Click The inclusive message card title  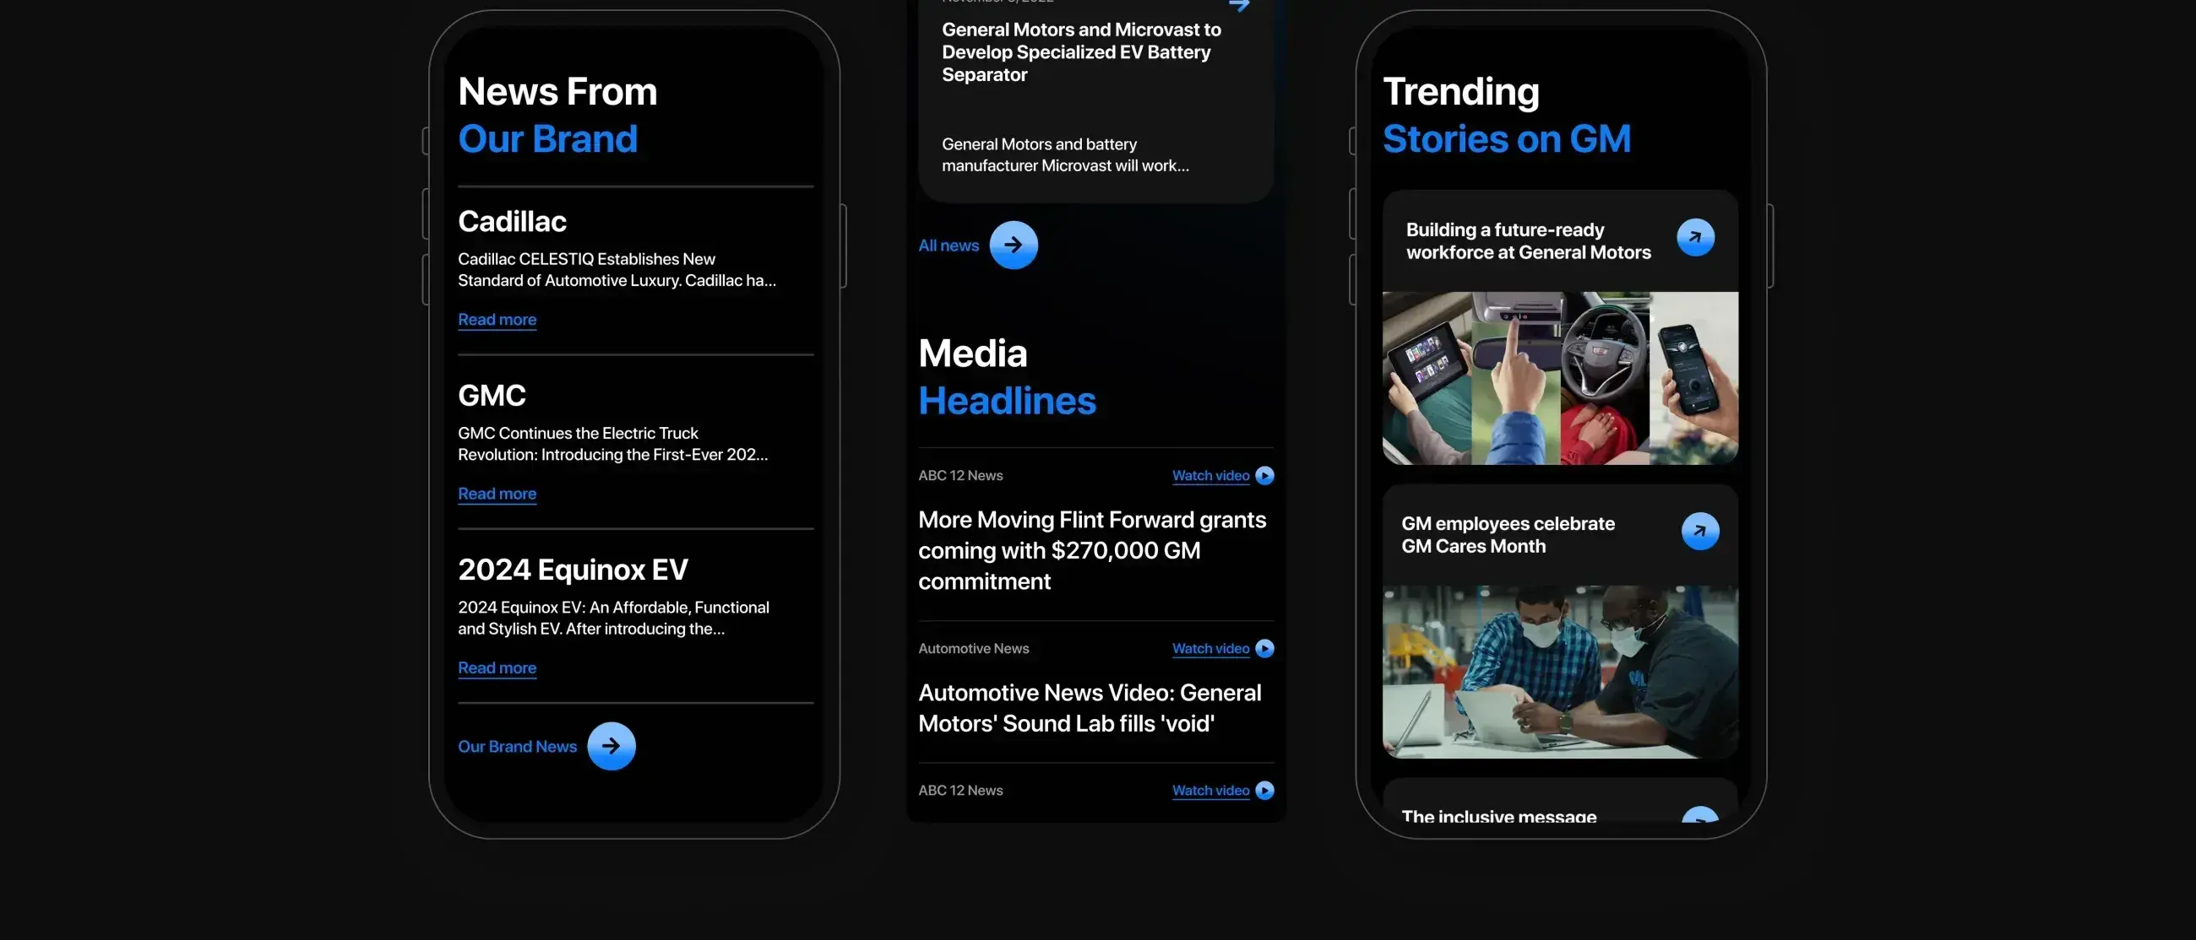1498,817
